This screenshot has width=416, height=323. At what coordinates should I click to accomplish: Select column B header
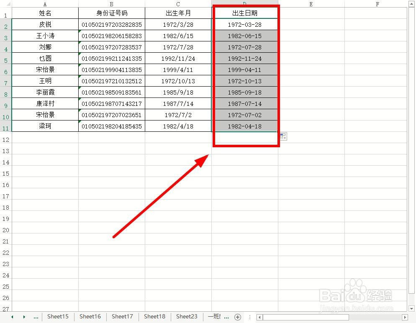(112, 4)
